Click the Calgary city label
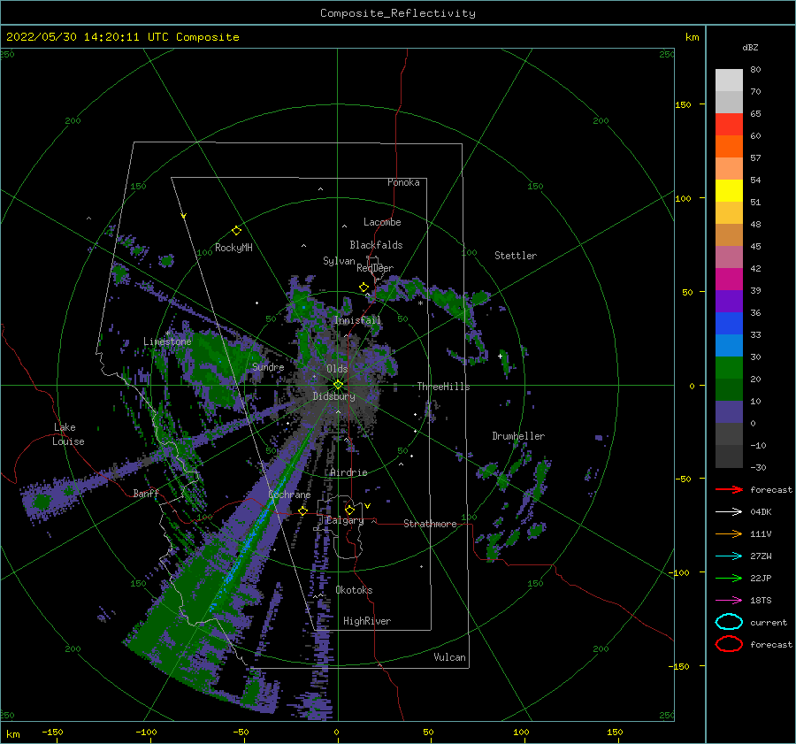The height and width of the screenshot is (744, 796). [x=345, y=520]
